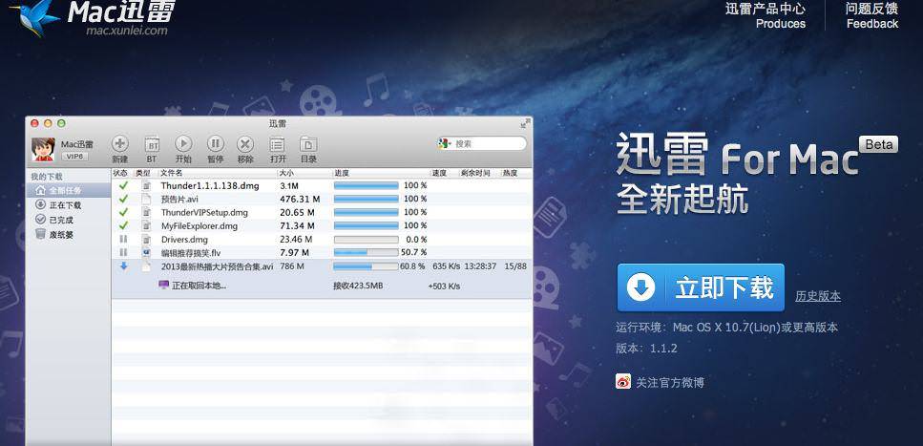This screenshot has width=923, height=446.
Task: Open the 目录 (Folder) toolbar icon
Action: (x=308, y=143)
